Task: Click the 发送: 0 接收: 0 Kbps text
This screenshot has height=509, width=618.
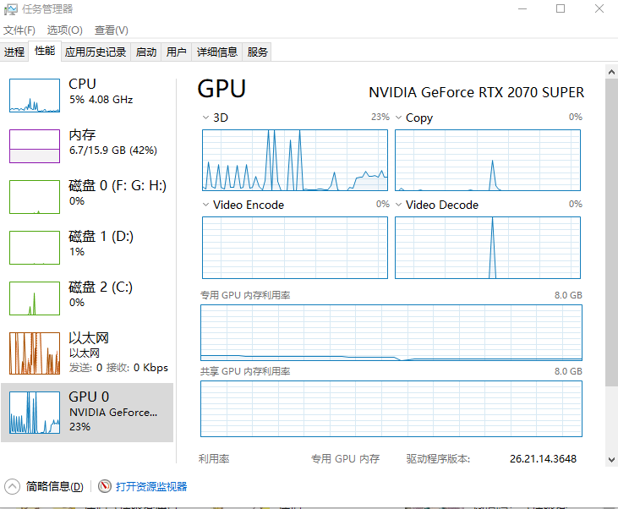Action: tap(118, 368)
